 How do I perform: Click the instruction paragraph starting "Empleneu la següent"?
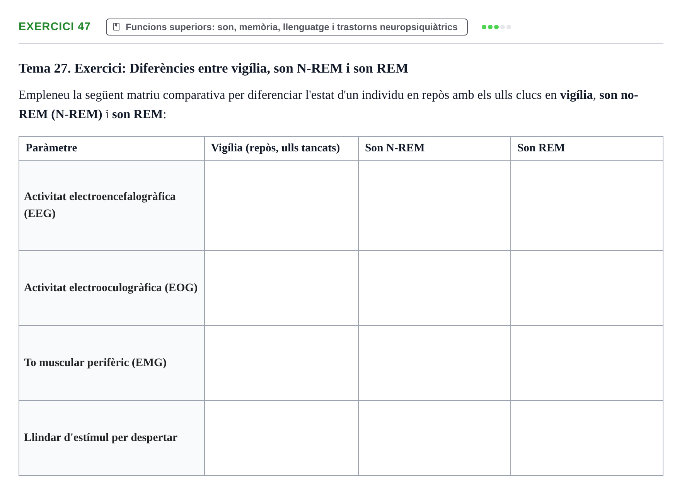[329, 104]
